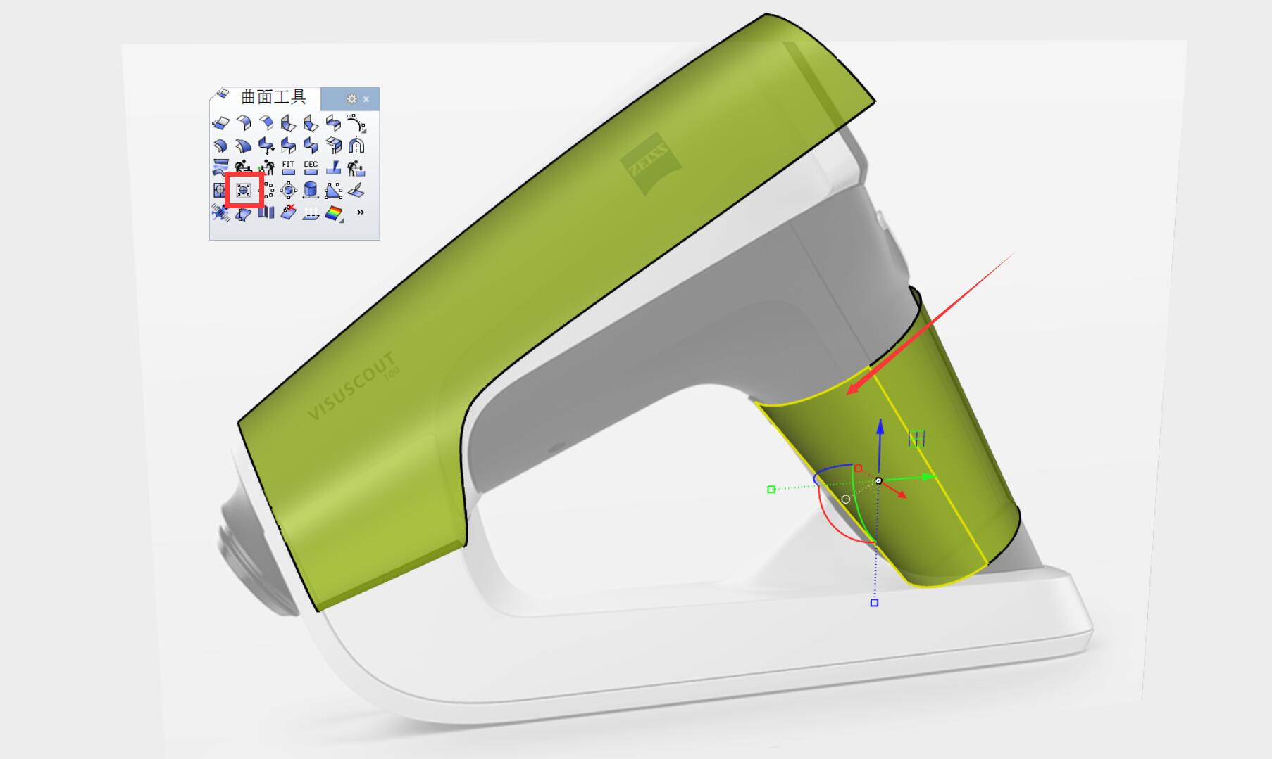Click the triangle with control points icon
The height and width of the screenshot is (759, 1272).
[333, 191]
